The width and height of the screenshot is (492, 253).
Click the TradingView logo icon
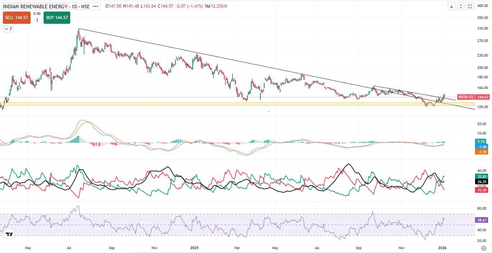pos(9,234)
